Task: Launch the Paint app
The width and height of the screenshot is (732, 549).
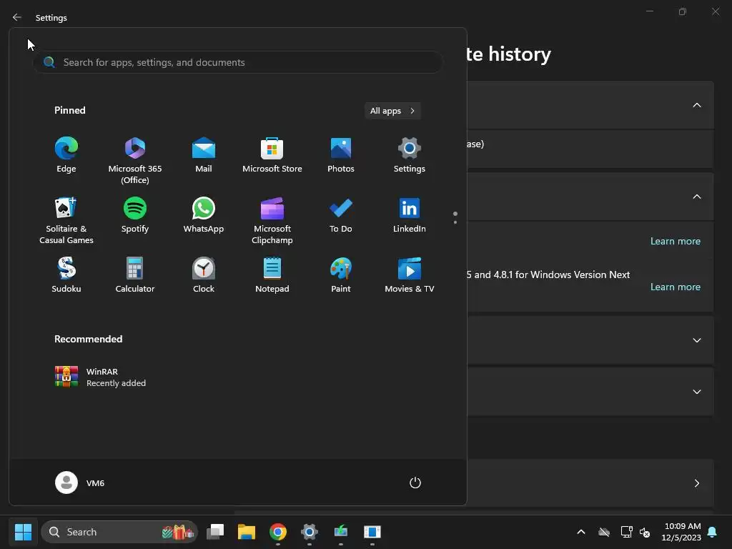Action: [x=341, y=275]
